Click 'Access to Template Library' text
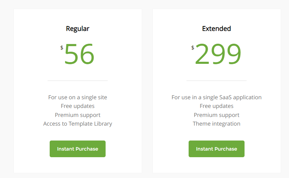The image size is (289, 178). 77,124
